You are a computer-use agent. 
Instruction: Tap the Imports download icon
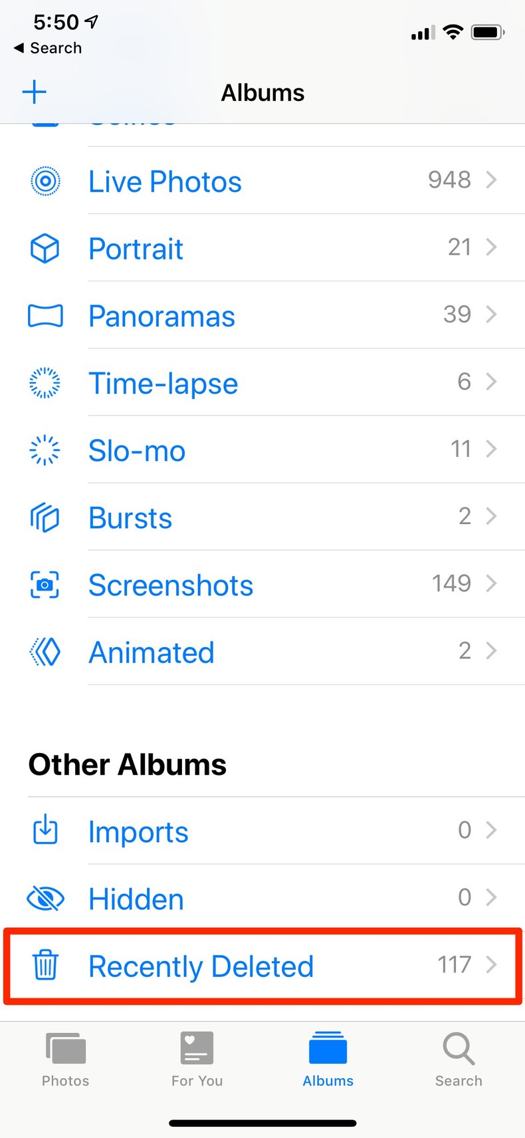point(45,831)
